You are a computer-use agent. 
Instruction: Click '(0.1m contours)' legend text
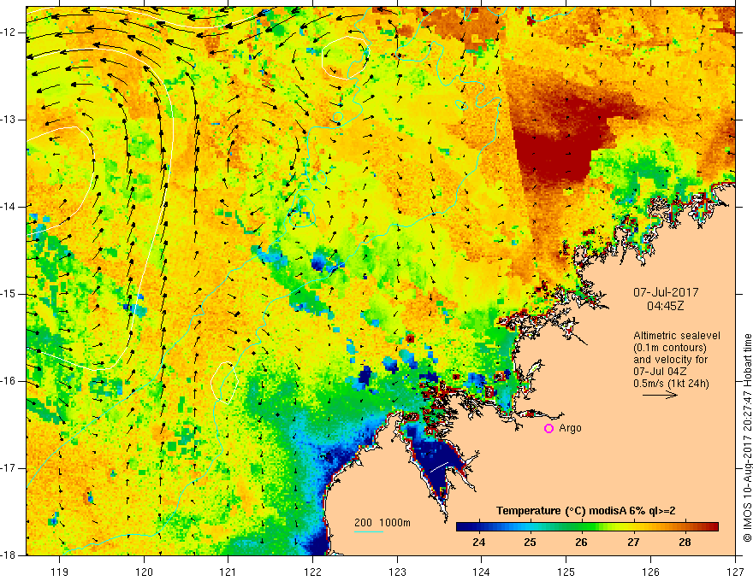[670, 348]
